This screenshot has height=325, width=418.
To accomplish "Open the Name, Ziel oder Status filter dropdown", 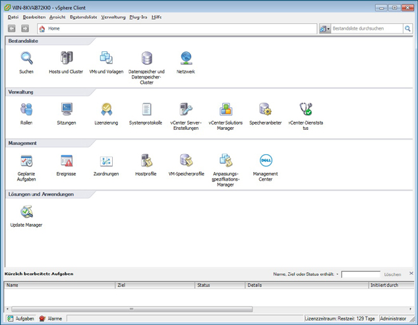I will (x=337, y=274).
